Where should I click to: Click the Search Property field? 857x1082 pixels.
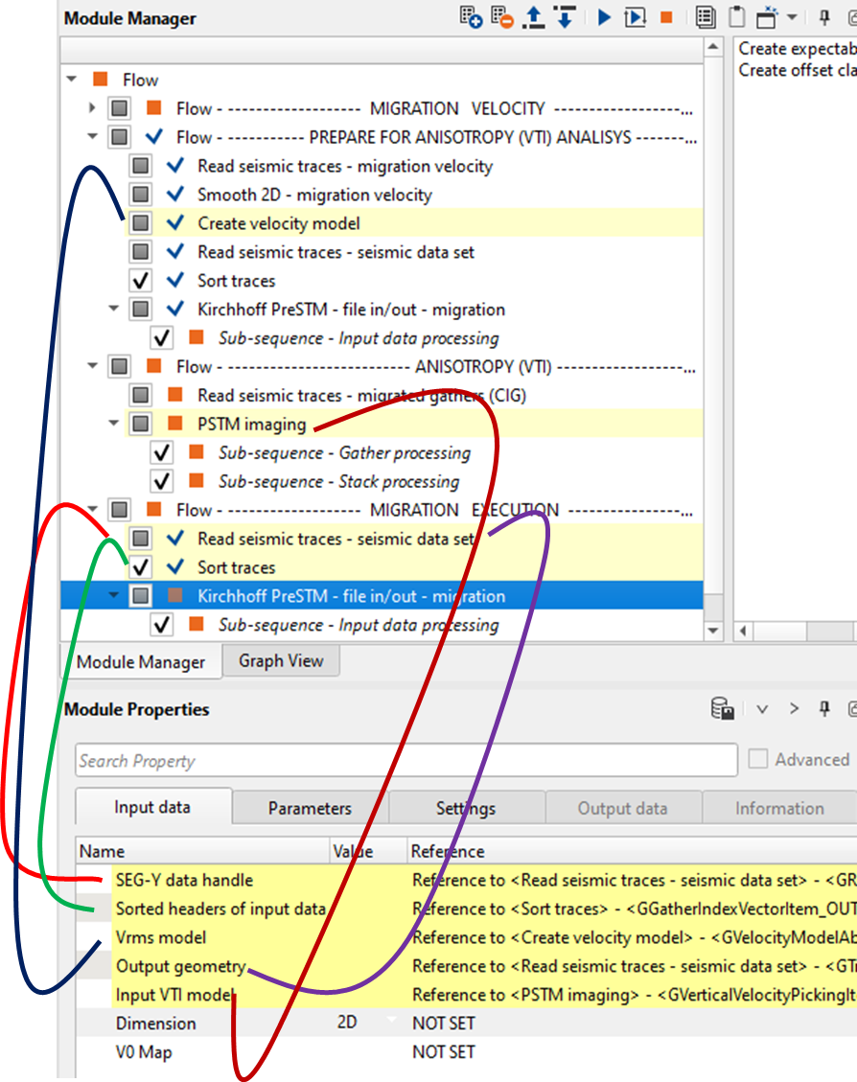(406, 760)
